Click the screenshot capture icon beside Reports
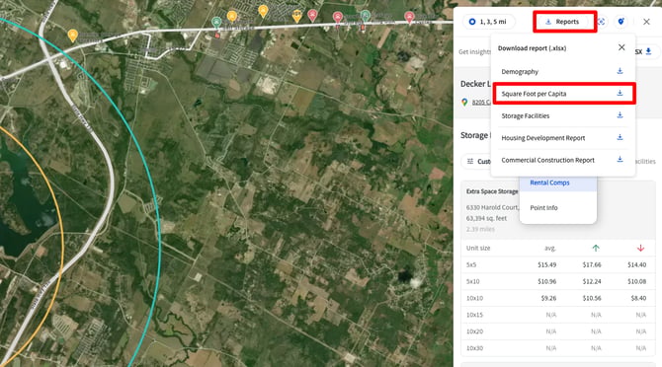662x367 pixels. [601, 22]
